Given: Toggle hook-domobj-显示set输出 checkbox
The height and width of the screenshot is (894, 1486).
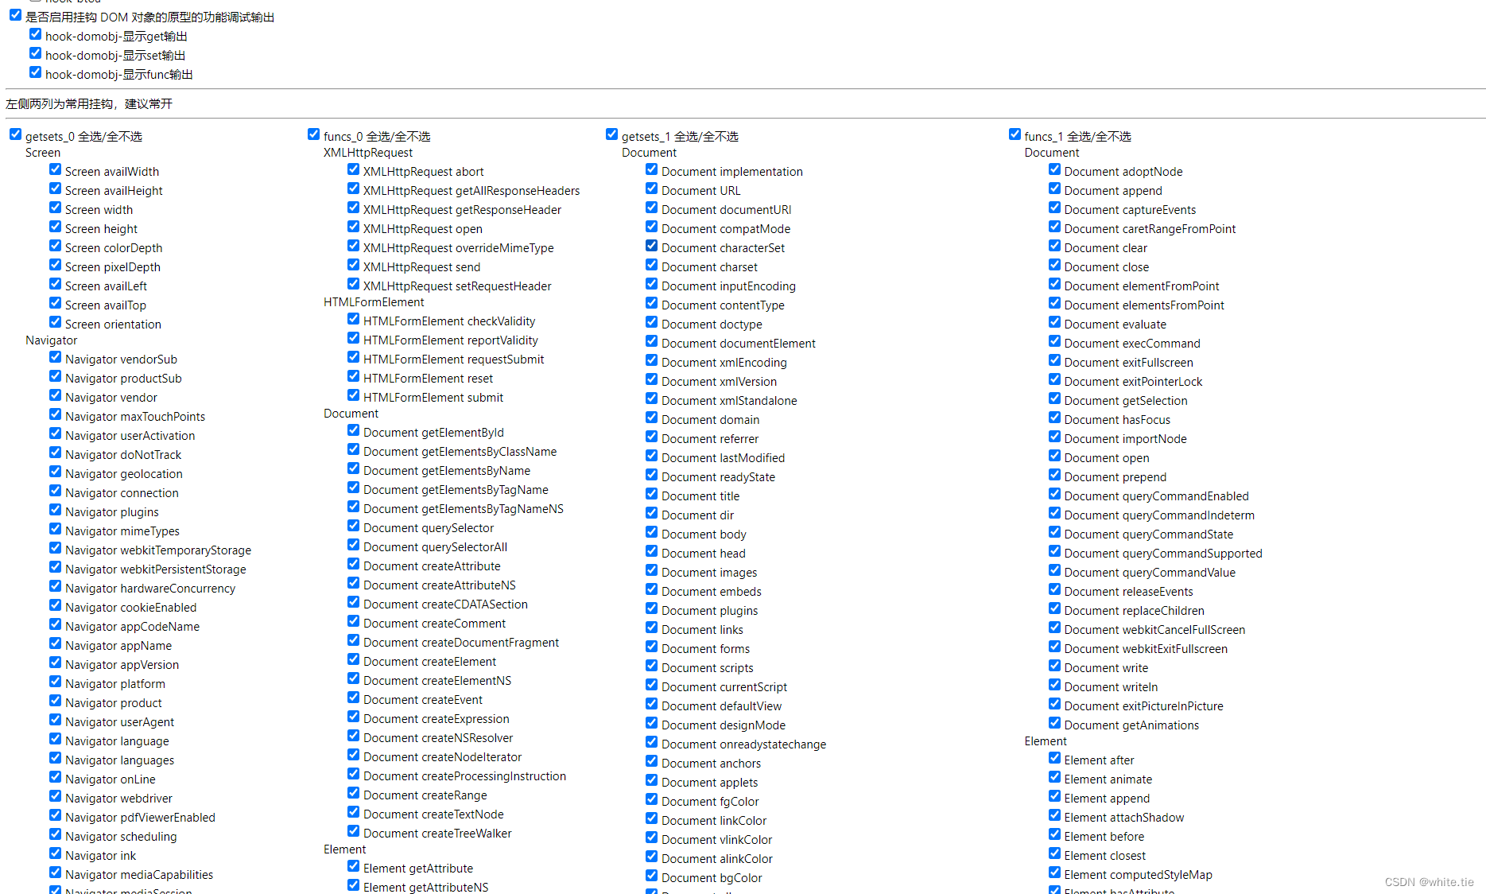Looking at the screenshot, I should pyautogui.click(x=35, y=52).
